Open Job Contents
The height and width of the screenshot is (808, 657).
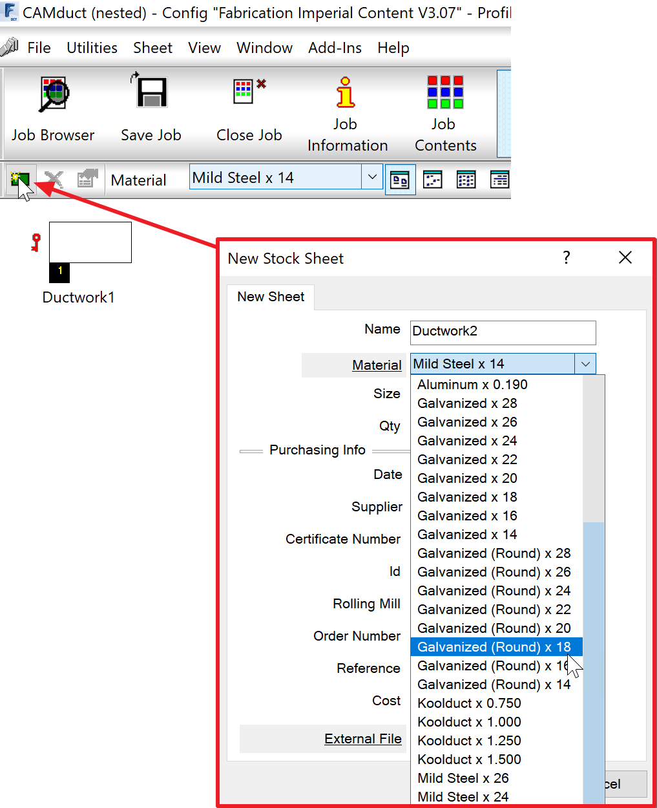[x=445, y=115]
